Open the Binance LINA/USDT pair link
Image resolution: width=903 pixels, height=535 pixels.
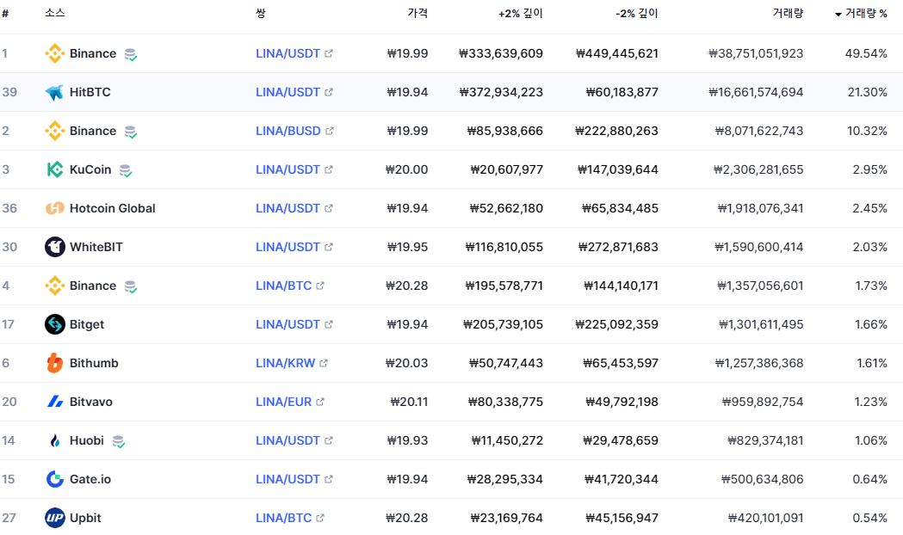point(288,53)
